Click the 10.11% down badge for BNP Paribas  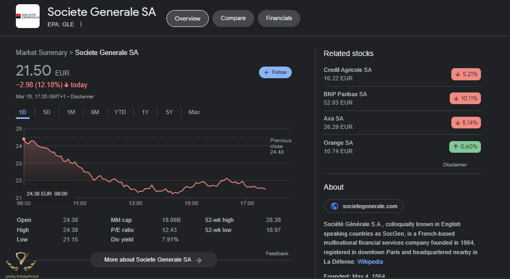[x=465, y=98]
